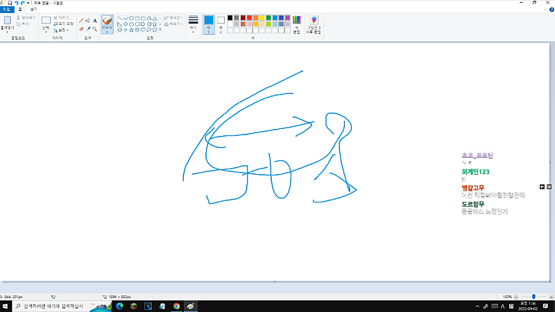The width and height of the screenshot is (555, 312).
Task: Switch to the View ribbon tab
Action: 33,10
